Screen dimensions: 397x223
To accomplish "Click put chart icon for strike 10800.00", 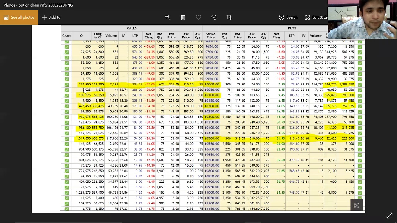I will [x=360, y=171].
